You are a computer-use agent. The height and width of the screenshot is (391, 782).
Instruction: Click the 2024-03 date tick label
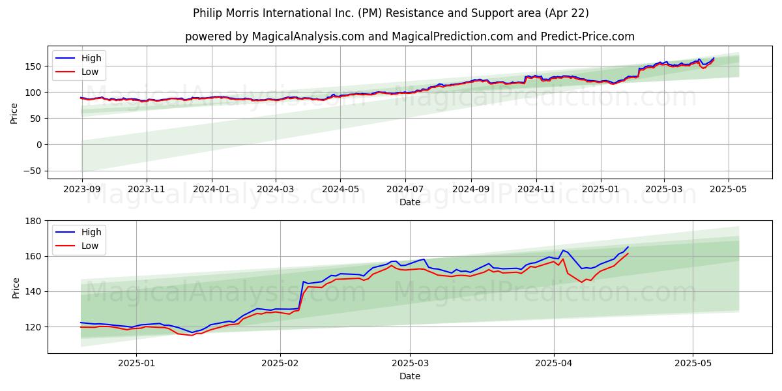pos(275,190)
